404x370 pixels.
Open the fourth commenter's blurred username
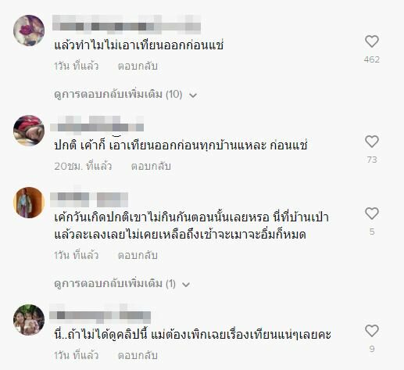100,314
